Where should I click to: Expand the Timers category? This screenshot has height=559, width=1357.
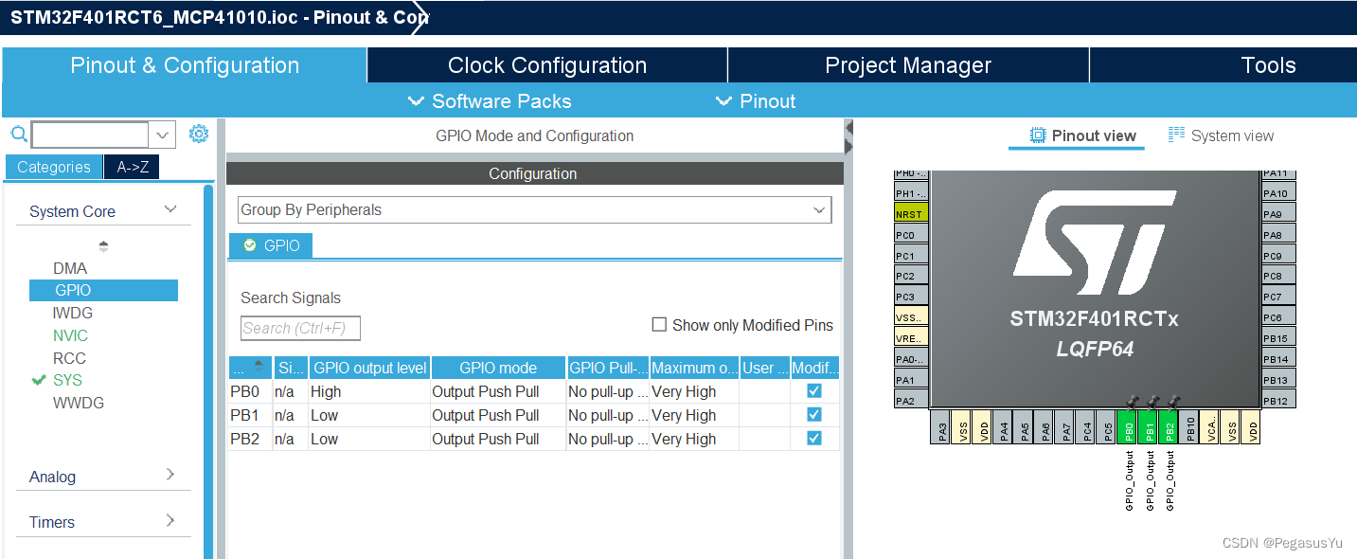170,520
